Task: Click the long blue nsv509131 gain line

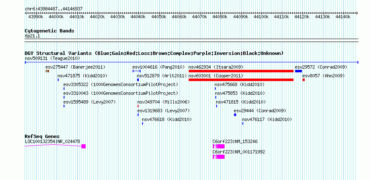Action: pos(192,62)
